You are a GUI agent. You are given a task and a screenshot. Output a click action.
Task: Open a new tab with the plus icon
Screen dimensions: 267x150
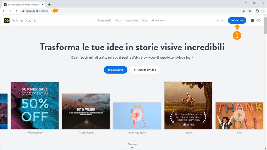click(50, 5)
